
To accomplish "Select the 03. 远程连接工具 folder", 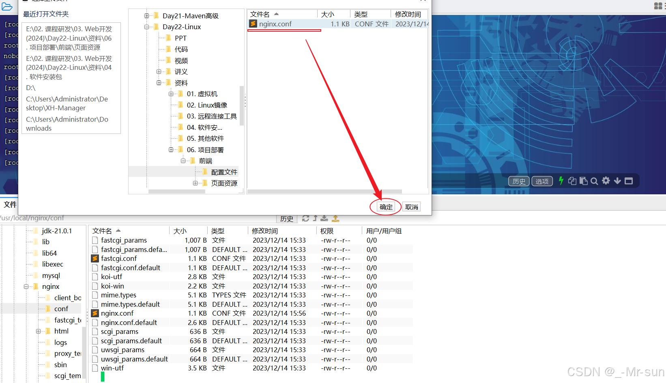I will [x=212, y=116].
